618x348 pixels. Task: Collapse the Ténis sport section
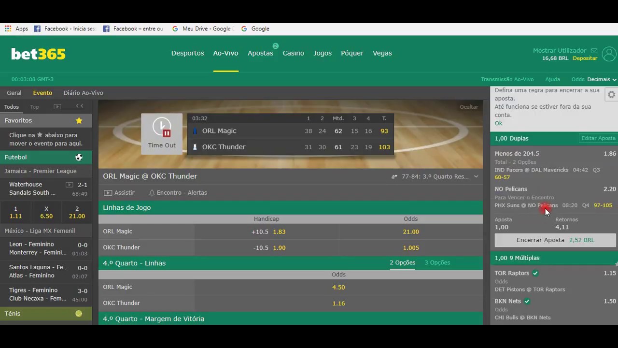pyautogui.click(x=46, y=314)
